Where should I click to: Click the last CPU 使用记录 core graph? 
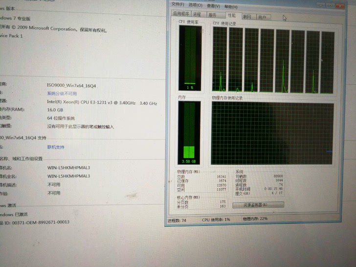[x=327, y=63]
